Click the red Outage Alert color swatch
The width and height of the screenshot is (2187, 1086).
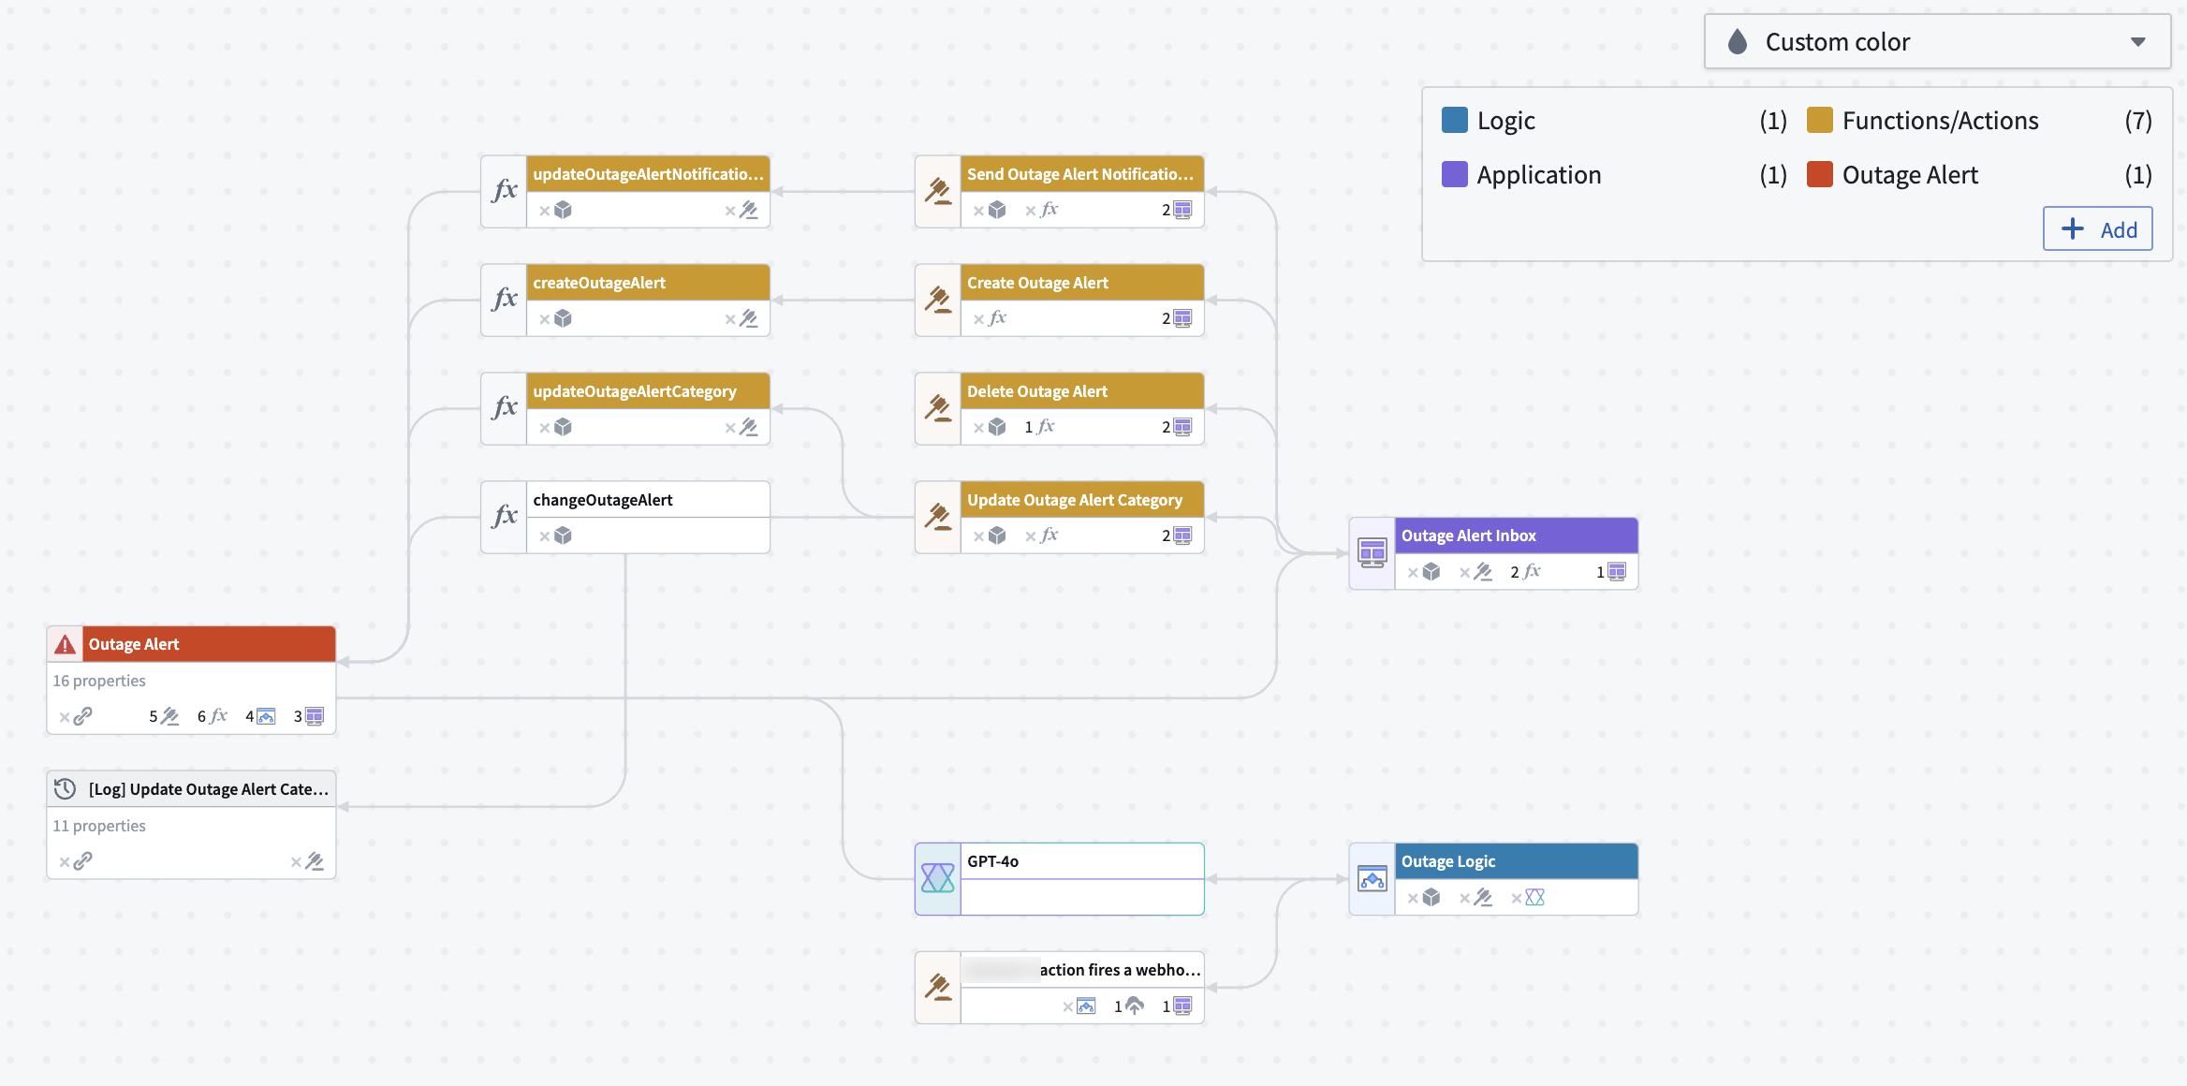[x=1818, y=174]
